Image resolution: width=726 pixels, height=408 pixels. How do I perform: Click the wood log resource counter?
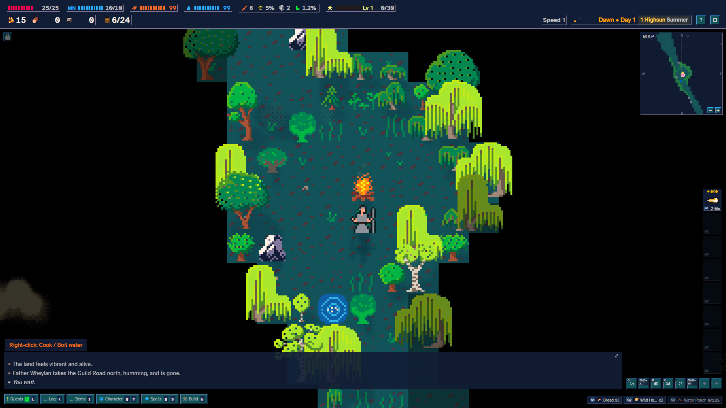pyautogui.click(x=46, y=20)
